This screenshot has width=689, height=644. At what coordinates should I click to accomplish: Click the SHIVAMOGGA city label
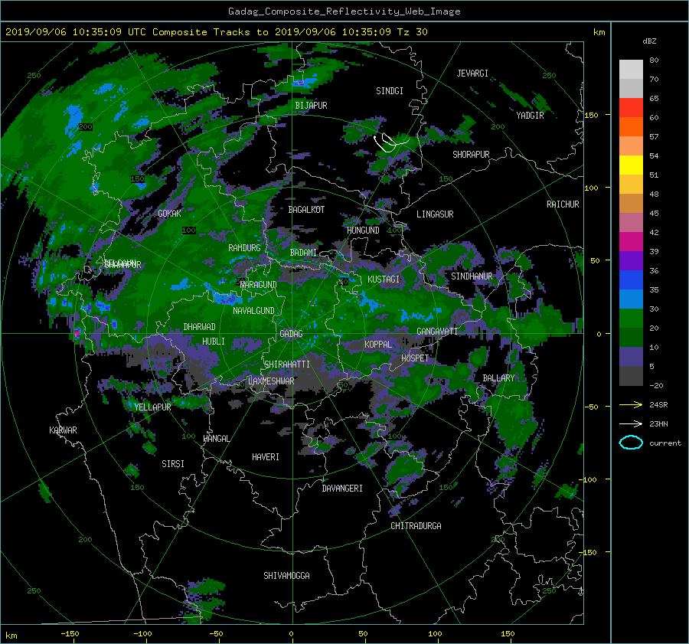pos(286,576)
